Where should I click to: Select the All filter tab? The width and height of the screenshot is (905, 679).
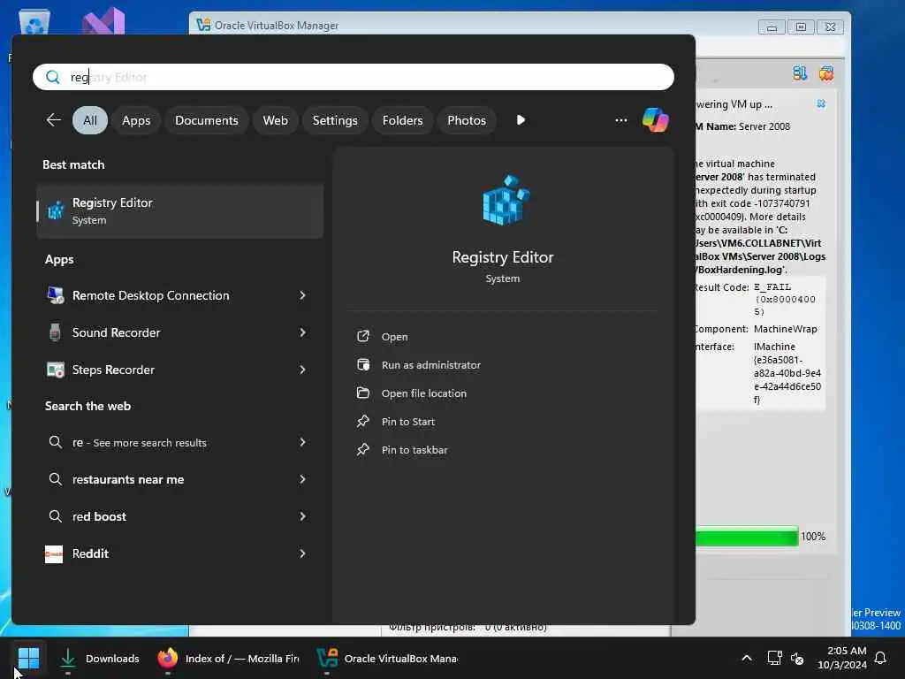click(x=90, y=120)
